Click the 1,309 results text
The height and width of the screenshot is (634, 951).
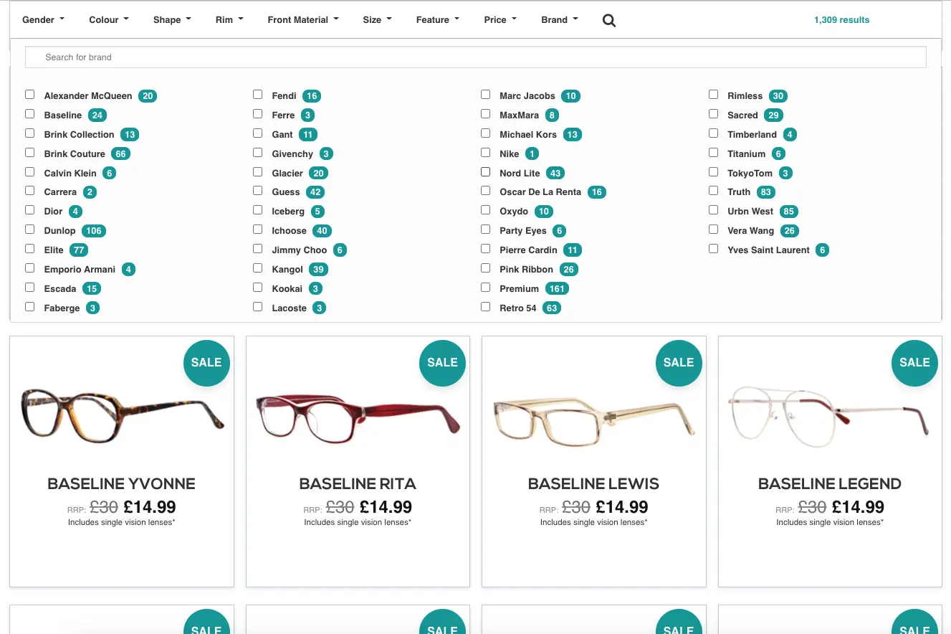[842, 20]
